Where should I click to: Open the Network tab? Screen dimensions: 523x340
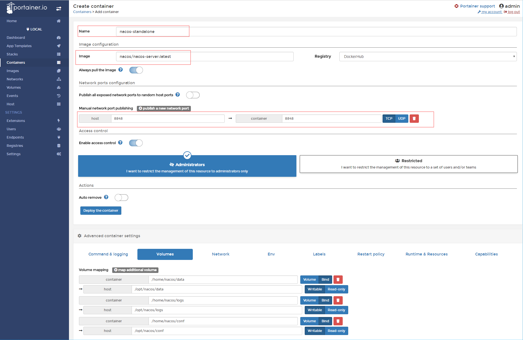(x=221, y=254)
